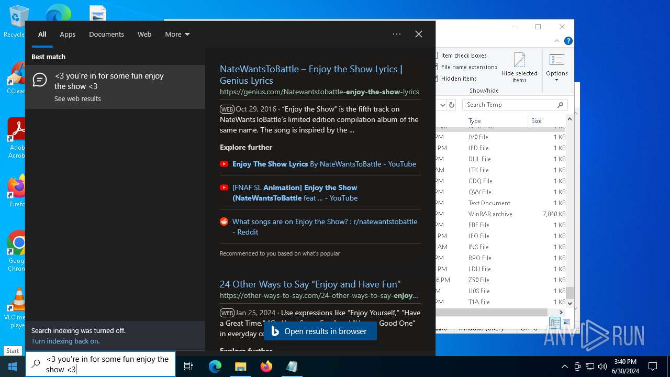Select the Text Document row

coord(500,203)
